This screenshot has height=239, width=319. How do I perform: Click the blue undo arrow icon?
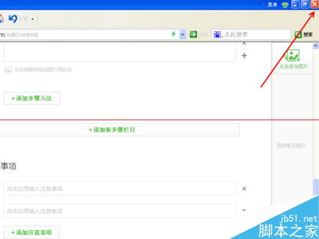coord(13,18)
